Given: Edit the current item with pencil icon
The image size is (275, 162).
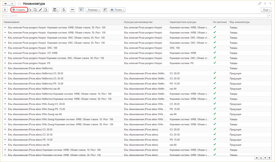Looking at the screenshot, I should point(41,10).
